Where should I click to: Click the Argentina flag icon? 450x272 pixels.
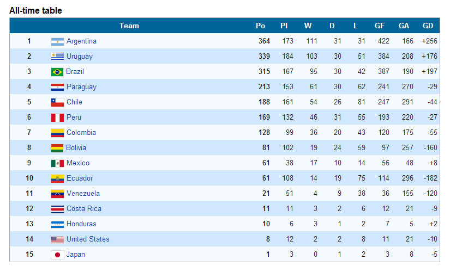[57, 42]
